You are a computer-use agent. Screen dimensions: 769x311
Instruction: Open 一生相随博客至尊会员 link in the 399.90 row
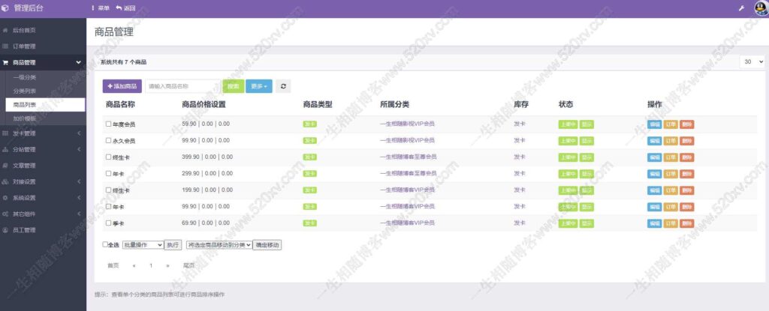[408, 157]
